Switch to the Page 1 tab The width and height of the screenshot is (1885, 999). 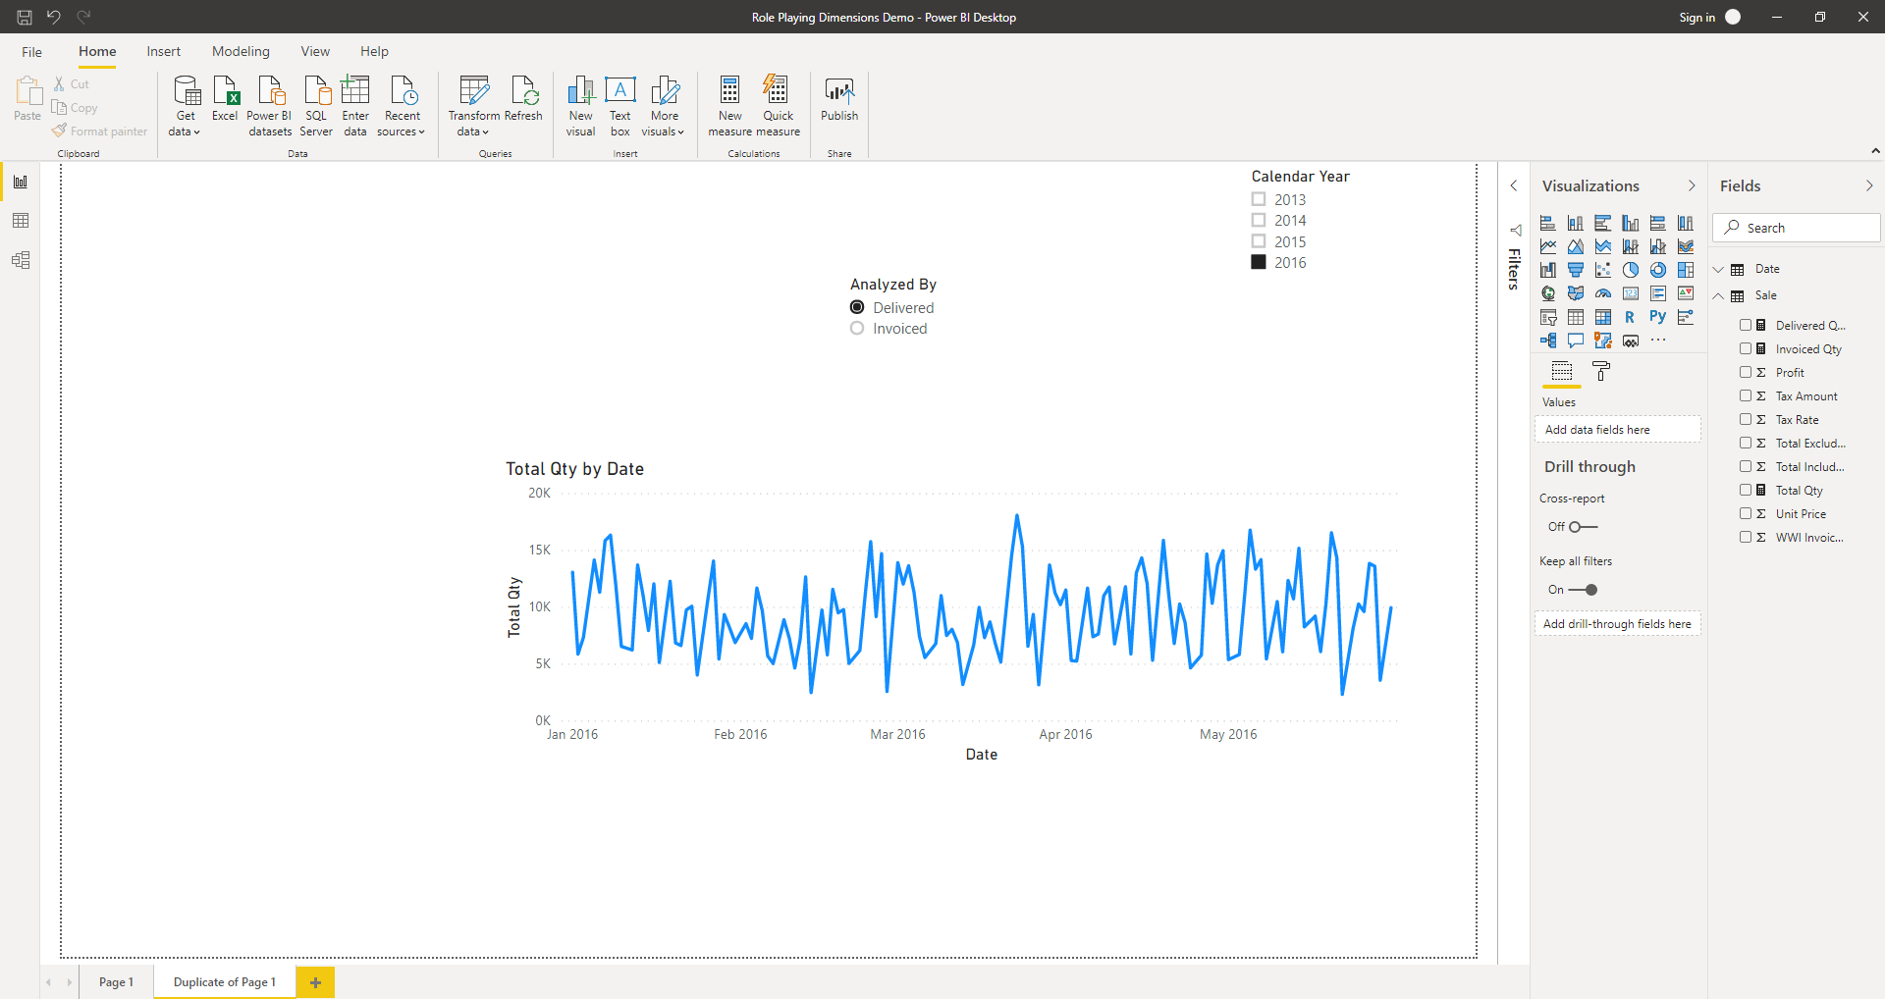click(x=116, y=982)
